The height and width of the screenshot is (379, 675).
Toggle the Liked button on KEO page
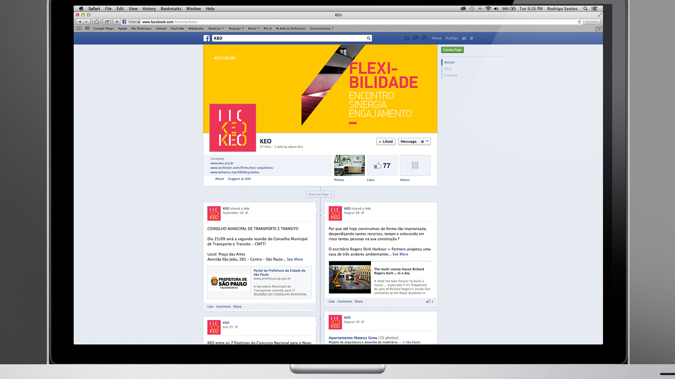[x=386, y=141]
